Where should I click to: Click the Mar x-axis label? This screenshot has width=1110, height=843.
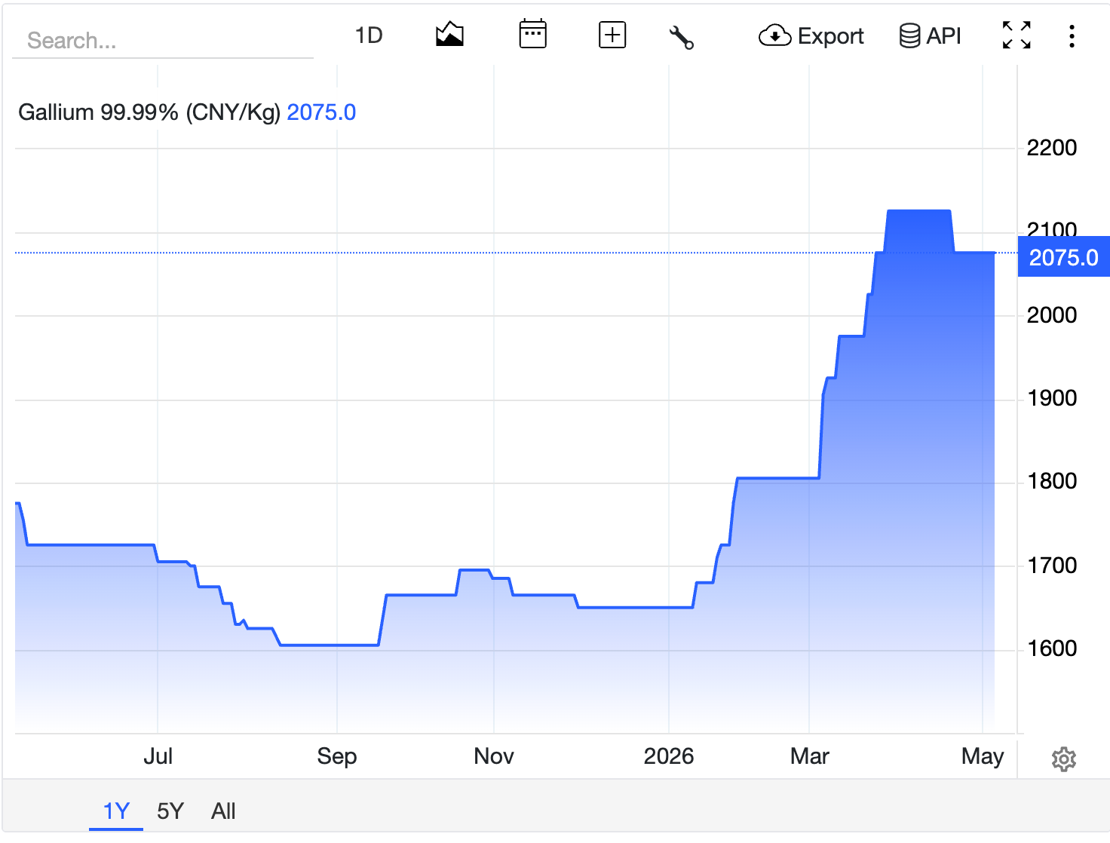click(810, 756)
